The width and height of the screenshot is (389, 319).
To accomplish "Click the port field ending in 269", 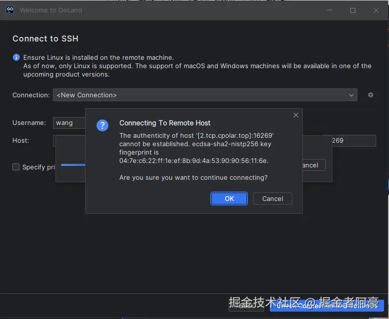I will point(354,141).
